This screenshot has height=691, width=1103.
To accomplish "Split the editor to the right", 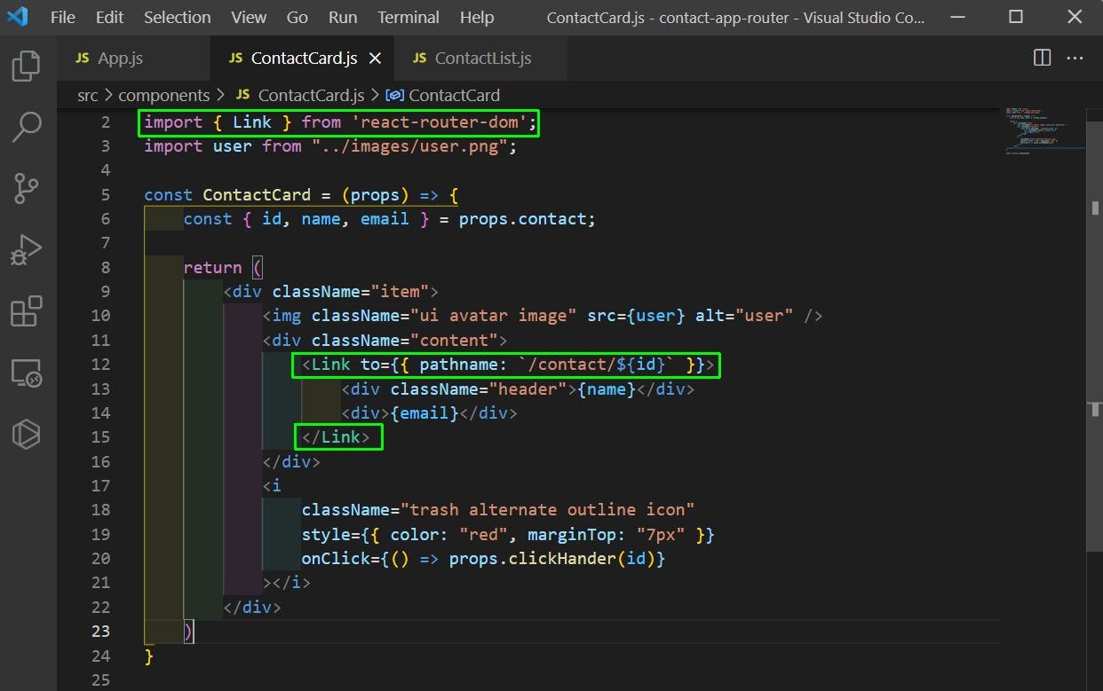I will pos(1042,58).
